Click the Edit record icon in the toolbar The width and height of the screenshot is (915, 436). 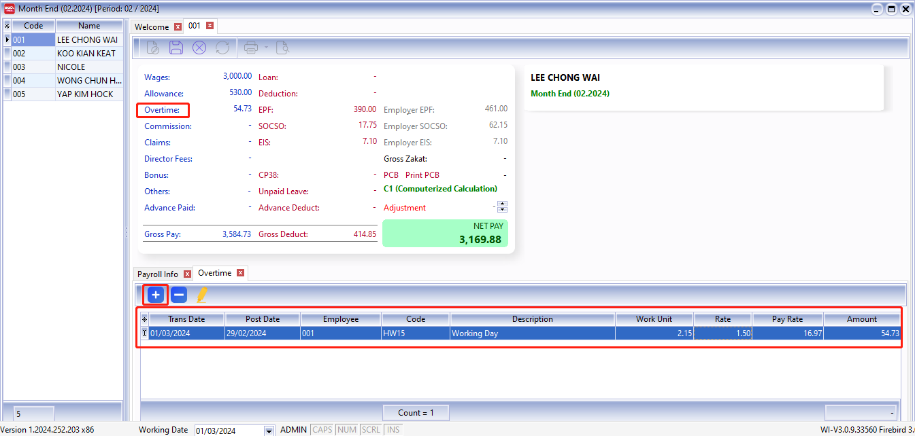[x=152, y=47]
